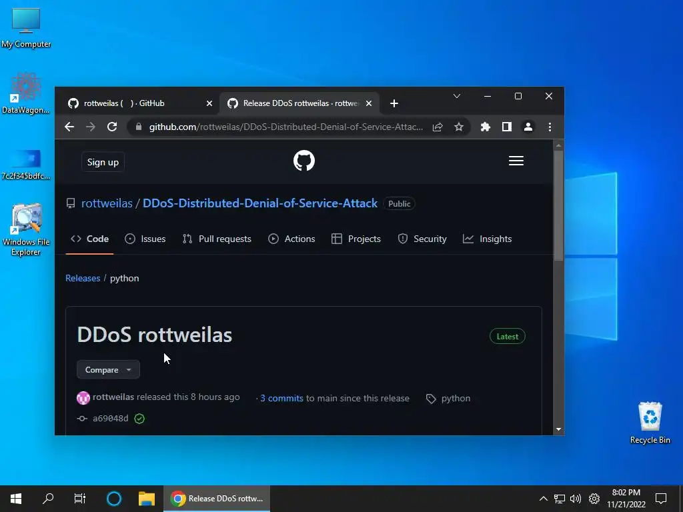This screenshot has width=683, height=512.
Task: Switch to the Issues tab
Action: coord(145,239)
